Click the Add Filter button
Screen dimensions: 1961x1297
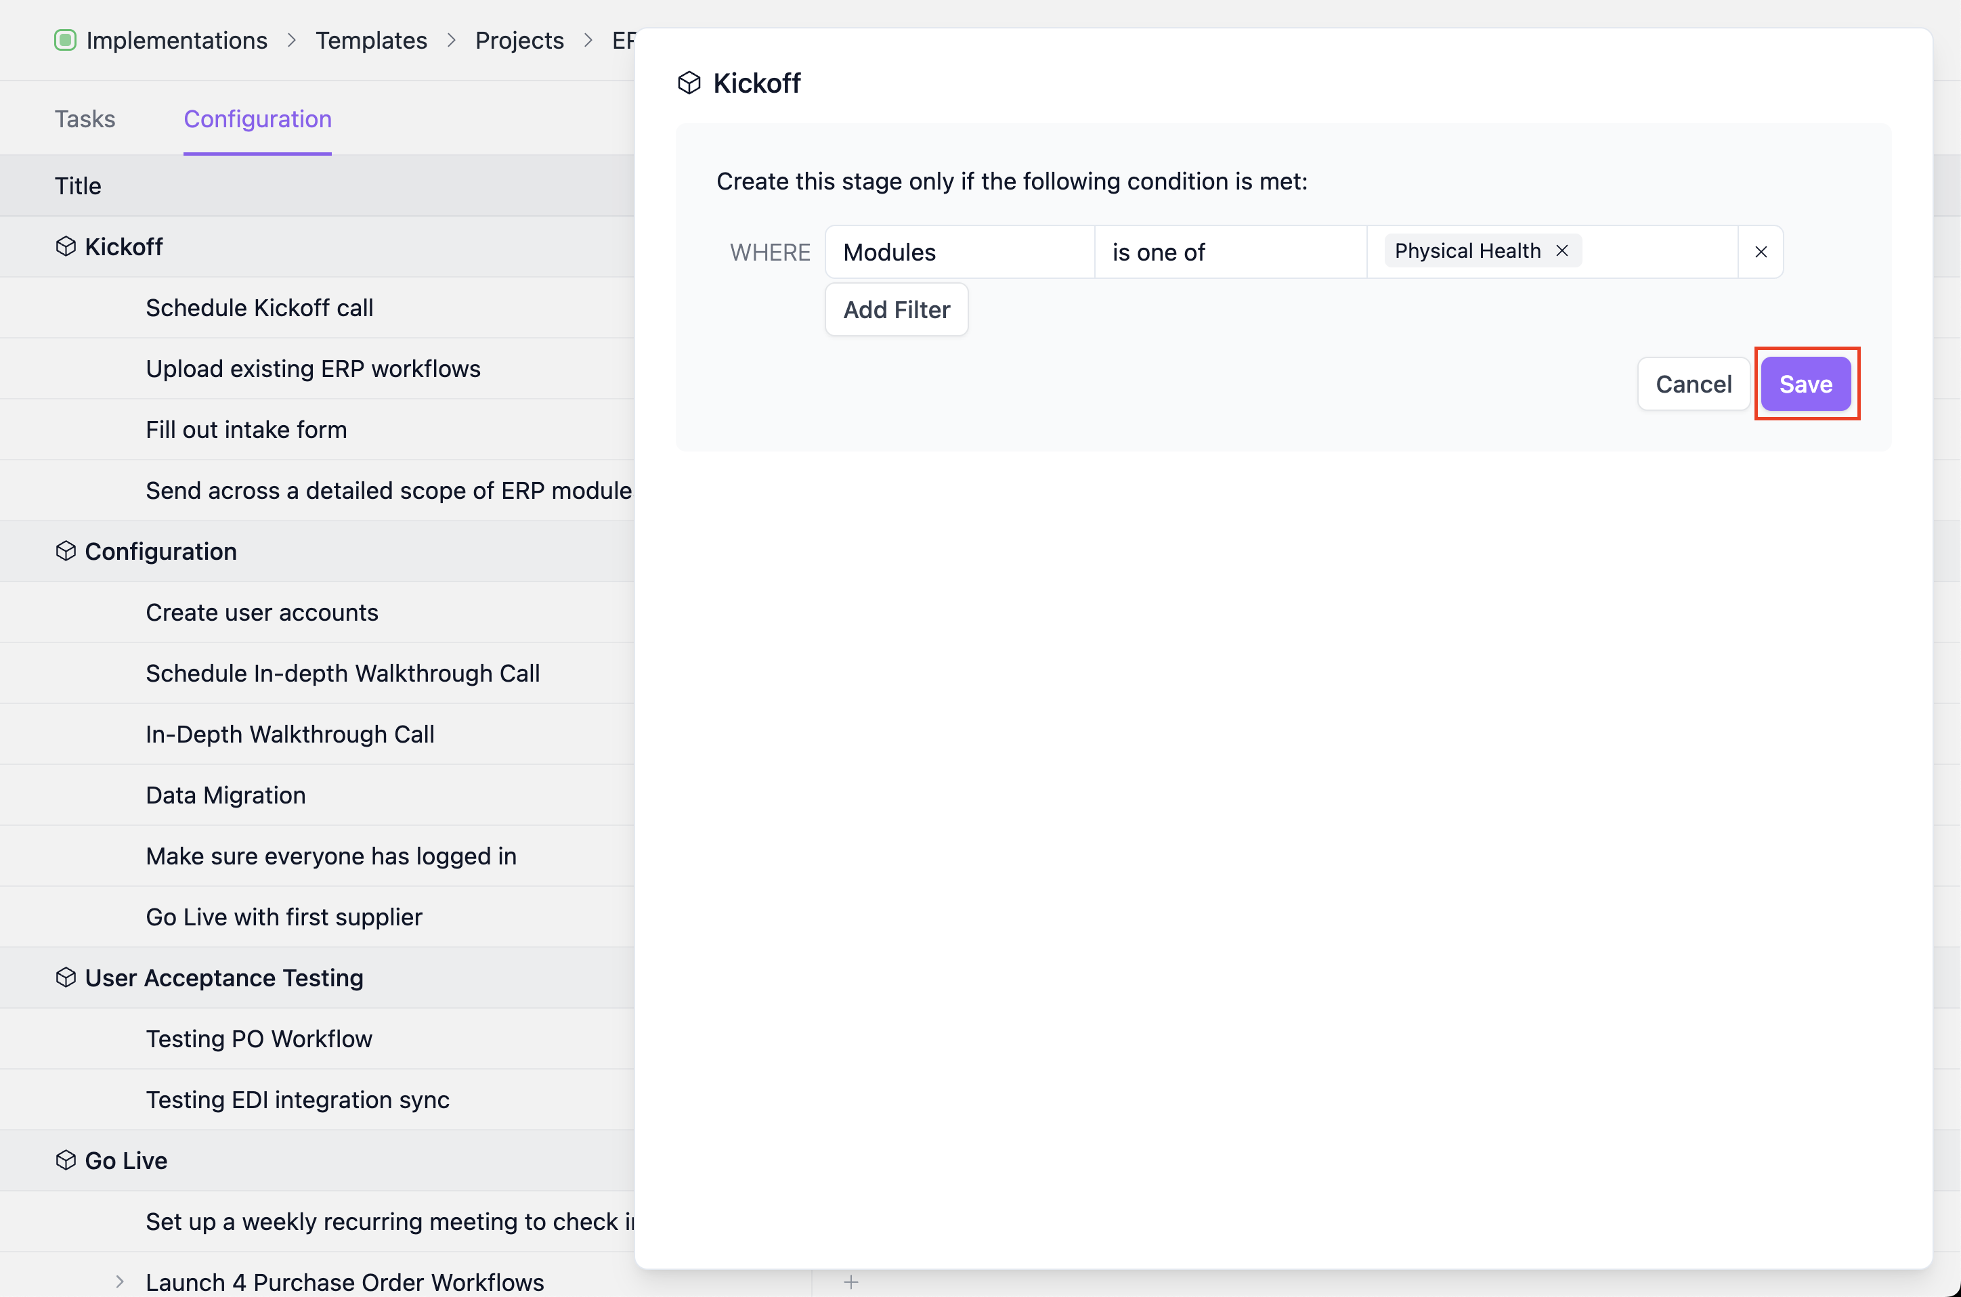[896, 309]
